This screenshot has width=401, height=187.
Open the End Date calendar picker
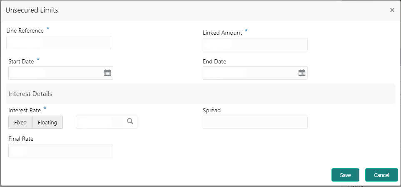click(302, 73)
